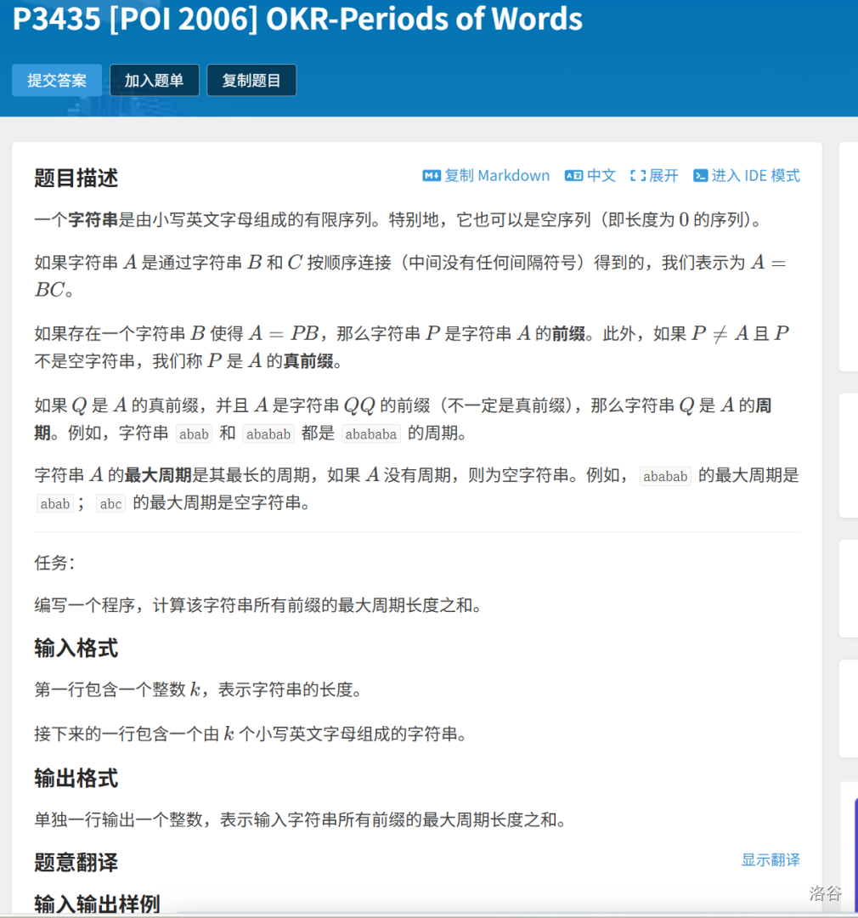Click the abababa inline code snippet
Viewport: 858px width, 918px height.
point(370,433)
